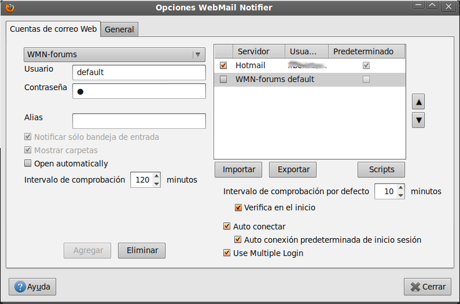Image resolution: width=460 pixels, height=304 pixels.
Task: Disable Use Multiple Login checkbox
Action: pos(227,253)
